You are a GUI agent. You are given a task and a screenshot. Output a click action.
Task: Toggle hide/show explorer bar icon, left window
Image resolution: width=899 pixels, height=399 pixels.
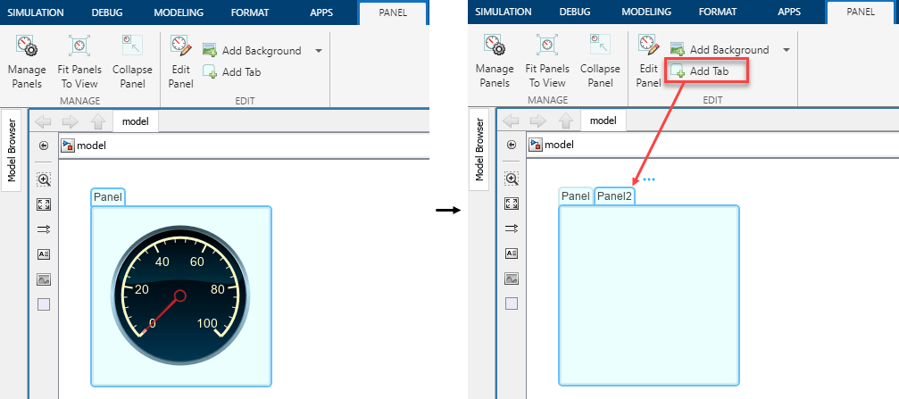pyautogui.click(x=44, y=145)
